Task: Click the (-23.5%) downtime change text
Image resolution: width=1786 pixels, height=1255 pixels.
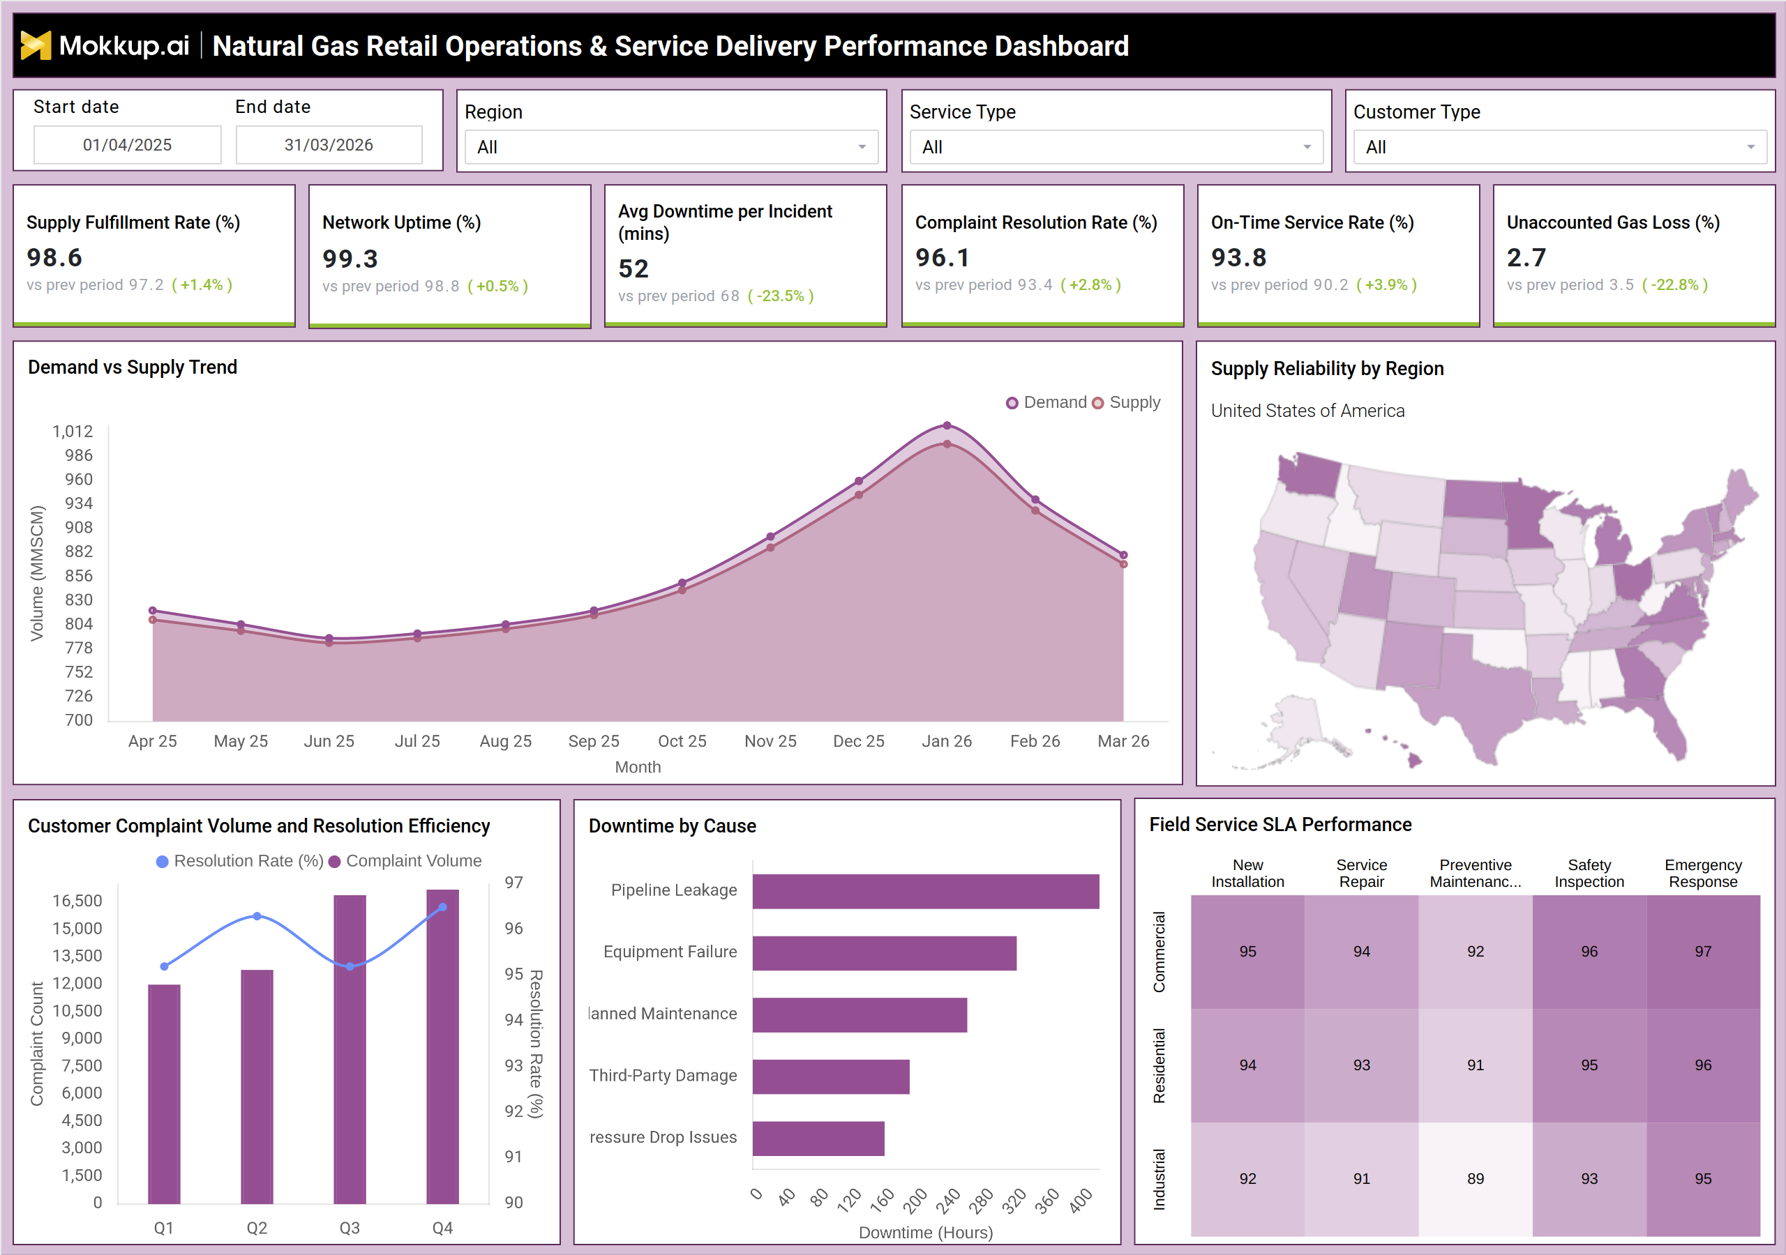Action: 780,296
